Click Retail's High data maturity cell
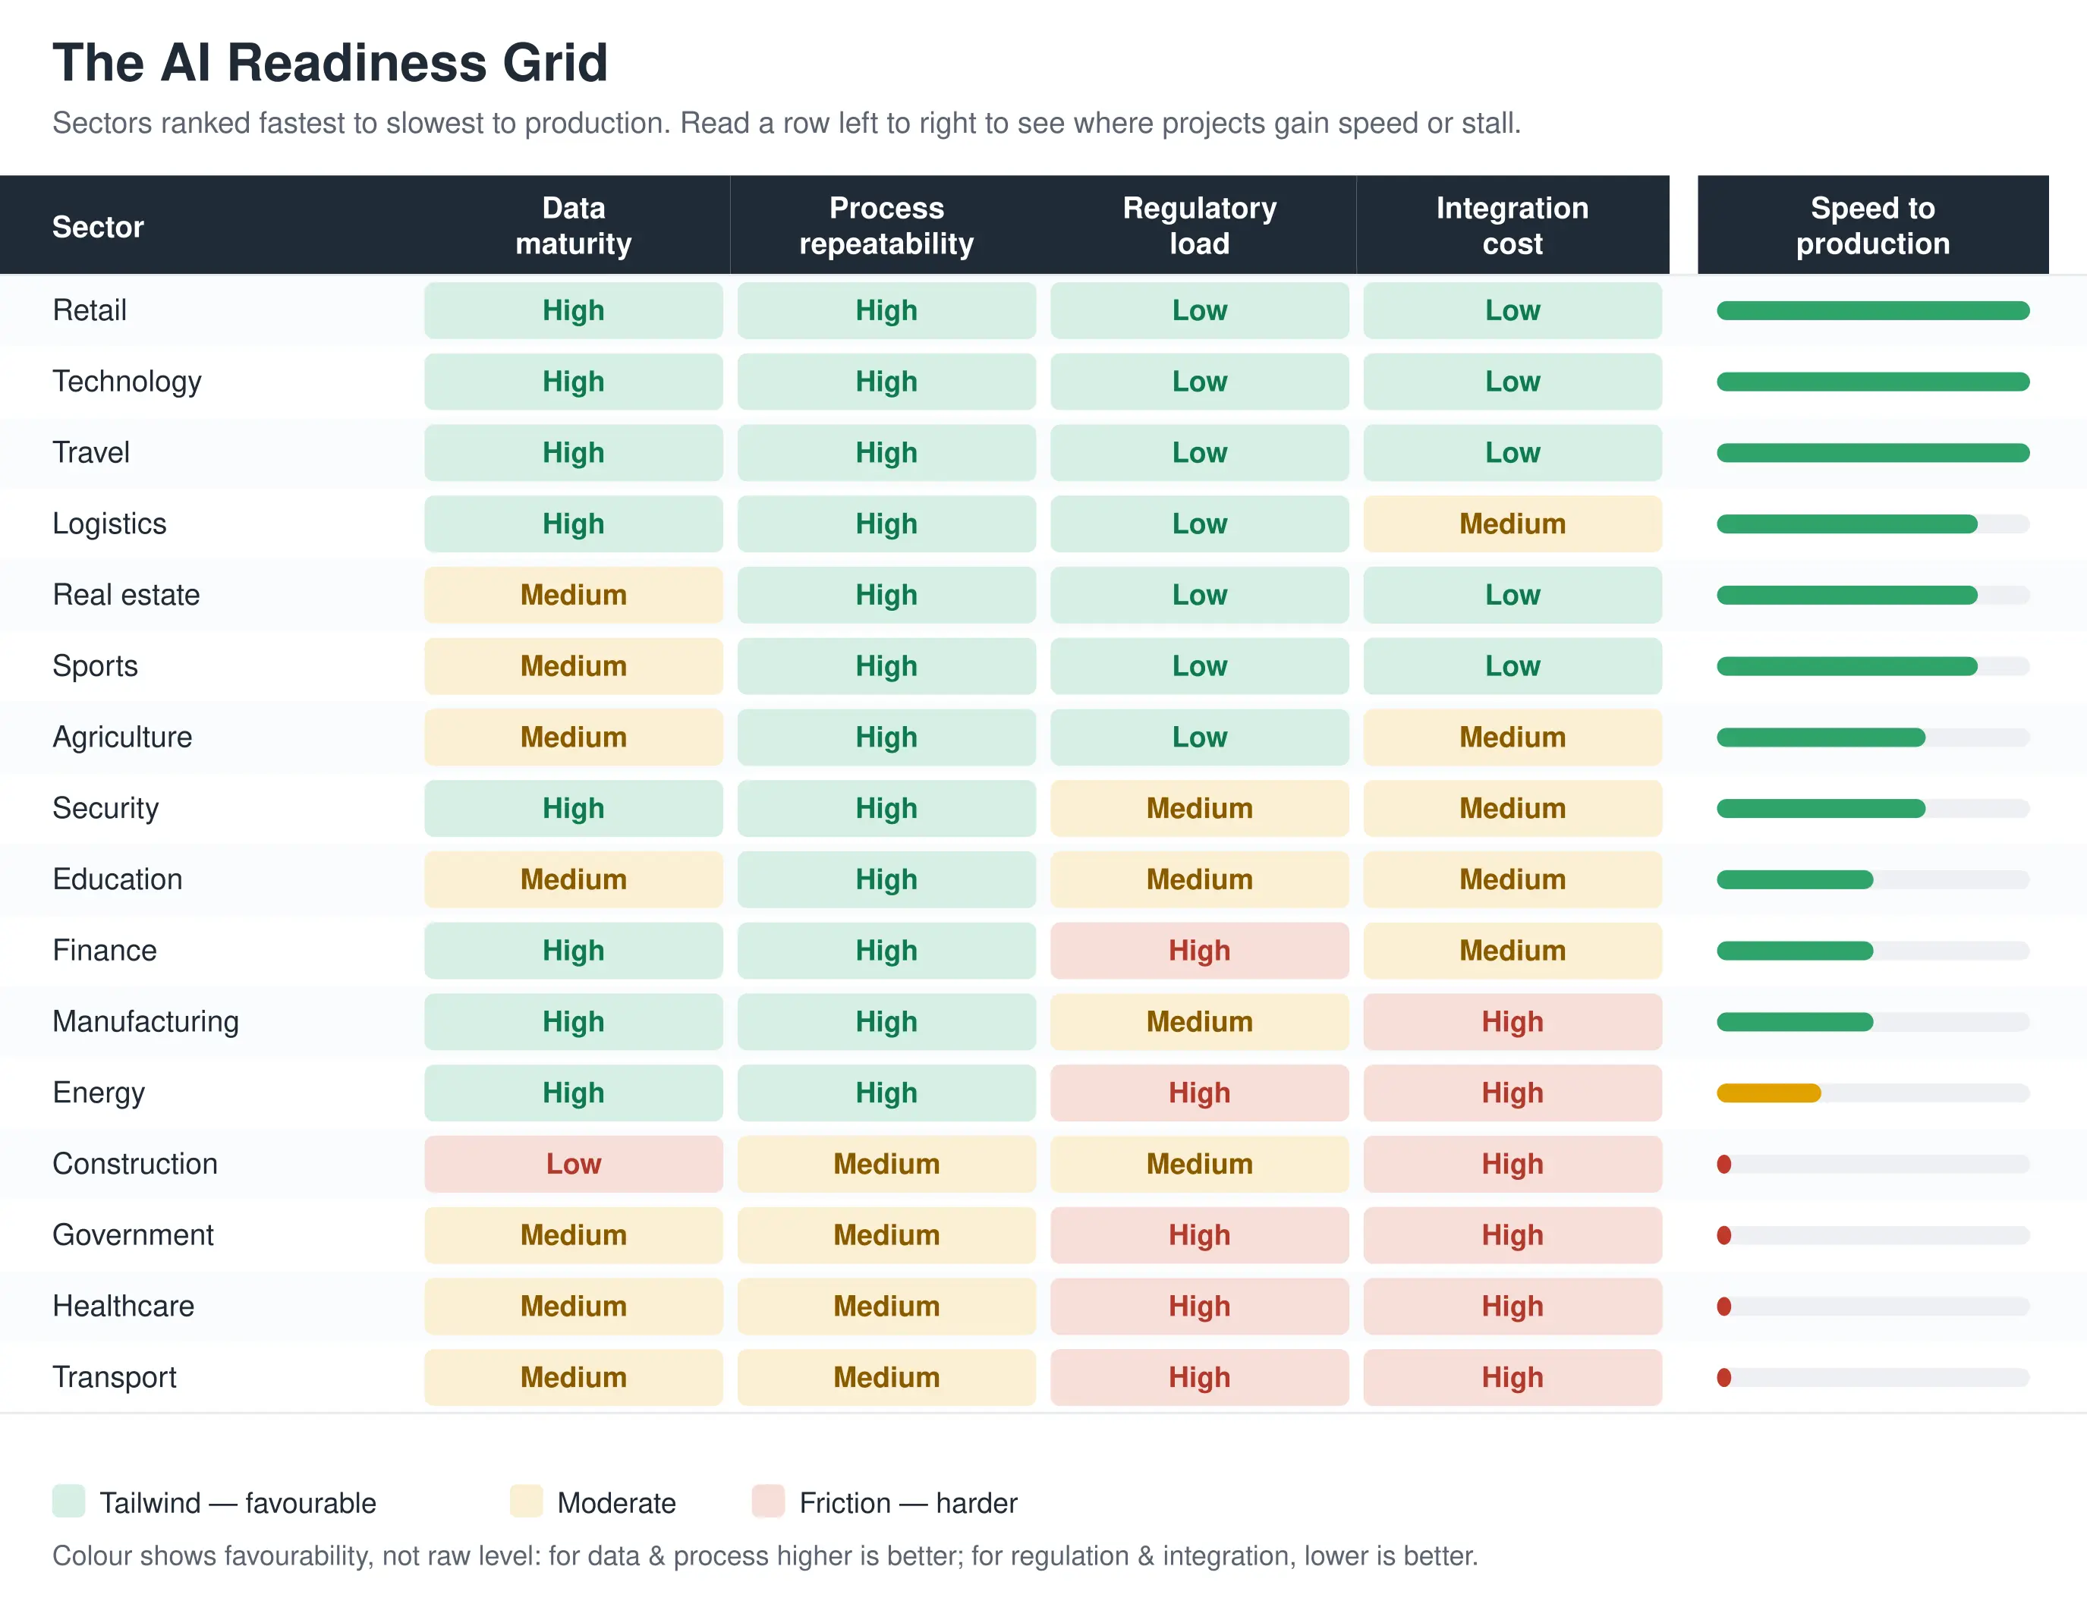2087x1607 pixels. point(573,310)
